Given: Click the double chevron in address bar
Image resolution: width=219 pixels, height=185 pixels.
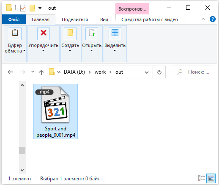Looking at the screenshot, I should point(59,72).
